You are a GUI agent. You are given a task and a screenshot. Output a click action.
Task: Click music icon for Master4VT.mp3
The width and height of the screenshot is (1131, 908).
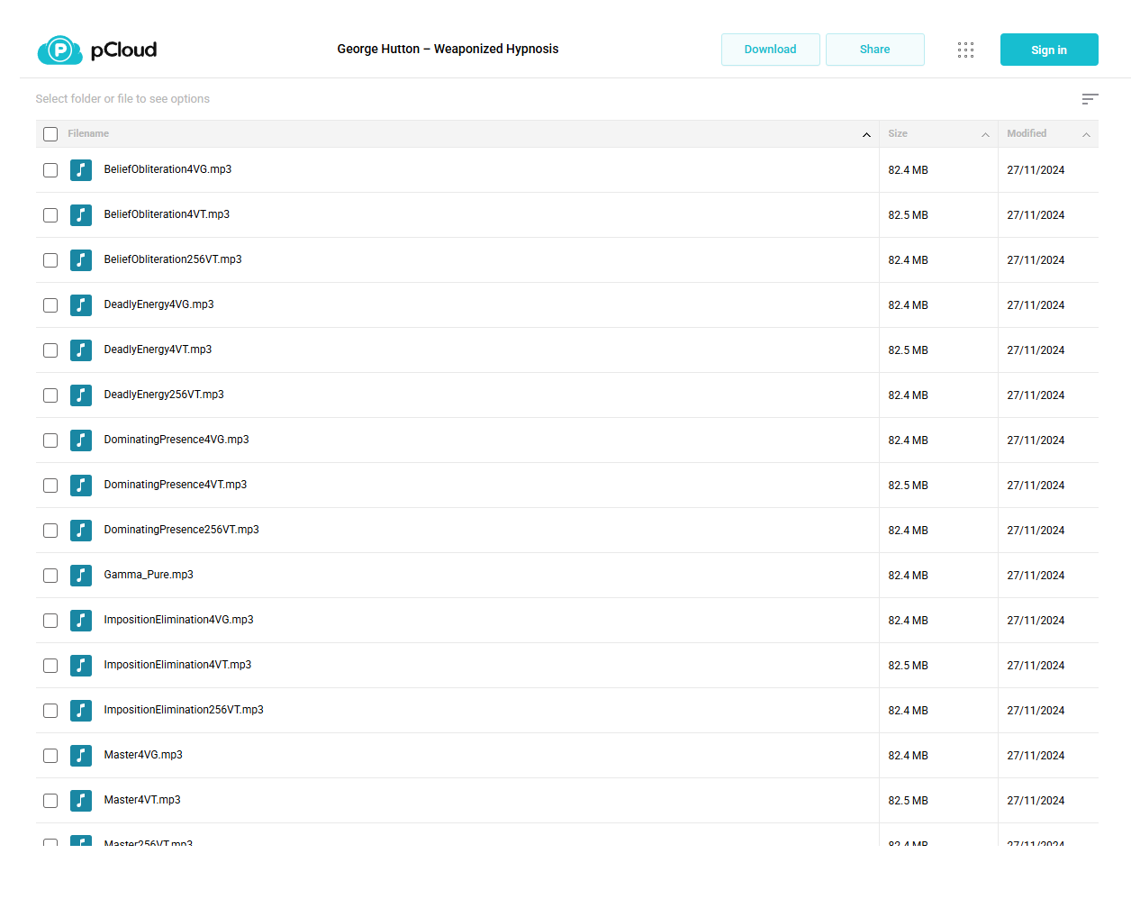pos(81,800)
